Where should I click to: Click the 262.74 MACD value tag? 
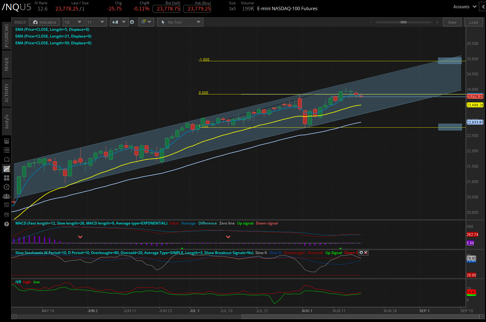[x=472, y=235]
